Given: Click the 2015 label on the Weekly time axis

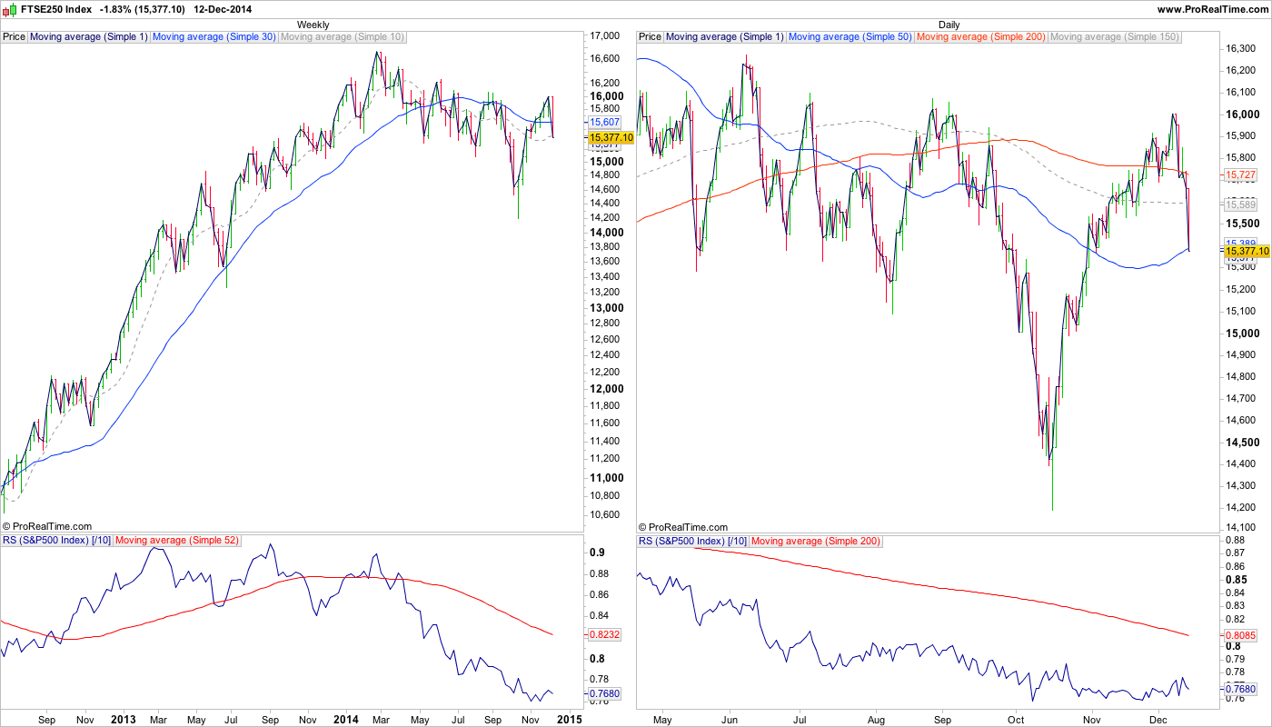Looking at the screenshot, I should (570, 720).
